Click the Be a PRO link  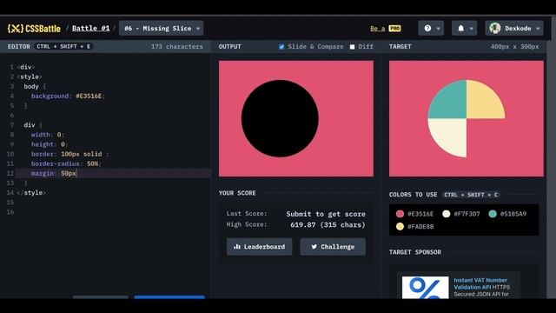[x=386, y=29]
